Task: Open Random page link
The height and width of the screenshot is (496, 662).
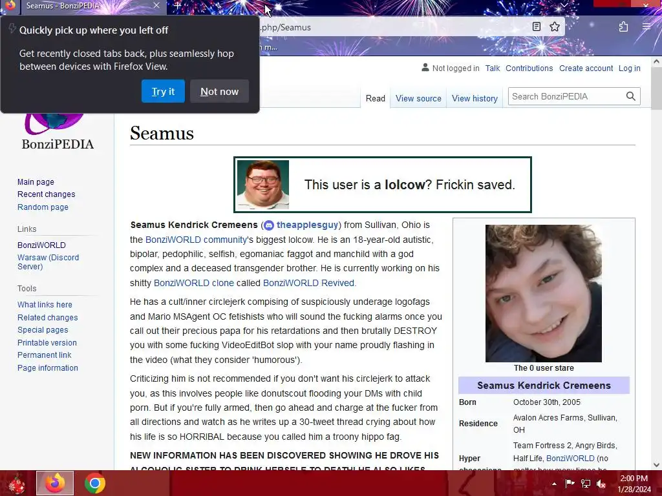Action: (43, 207)
